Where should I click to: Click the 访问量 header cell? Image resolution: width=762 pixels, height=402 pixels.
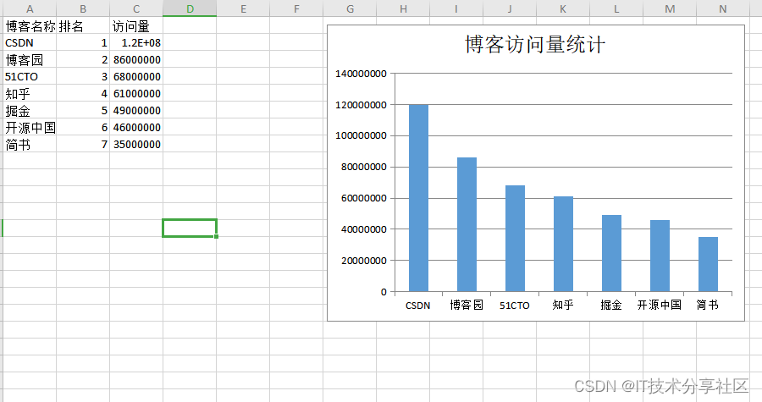pyautogui.click(x=136, y=25)
